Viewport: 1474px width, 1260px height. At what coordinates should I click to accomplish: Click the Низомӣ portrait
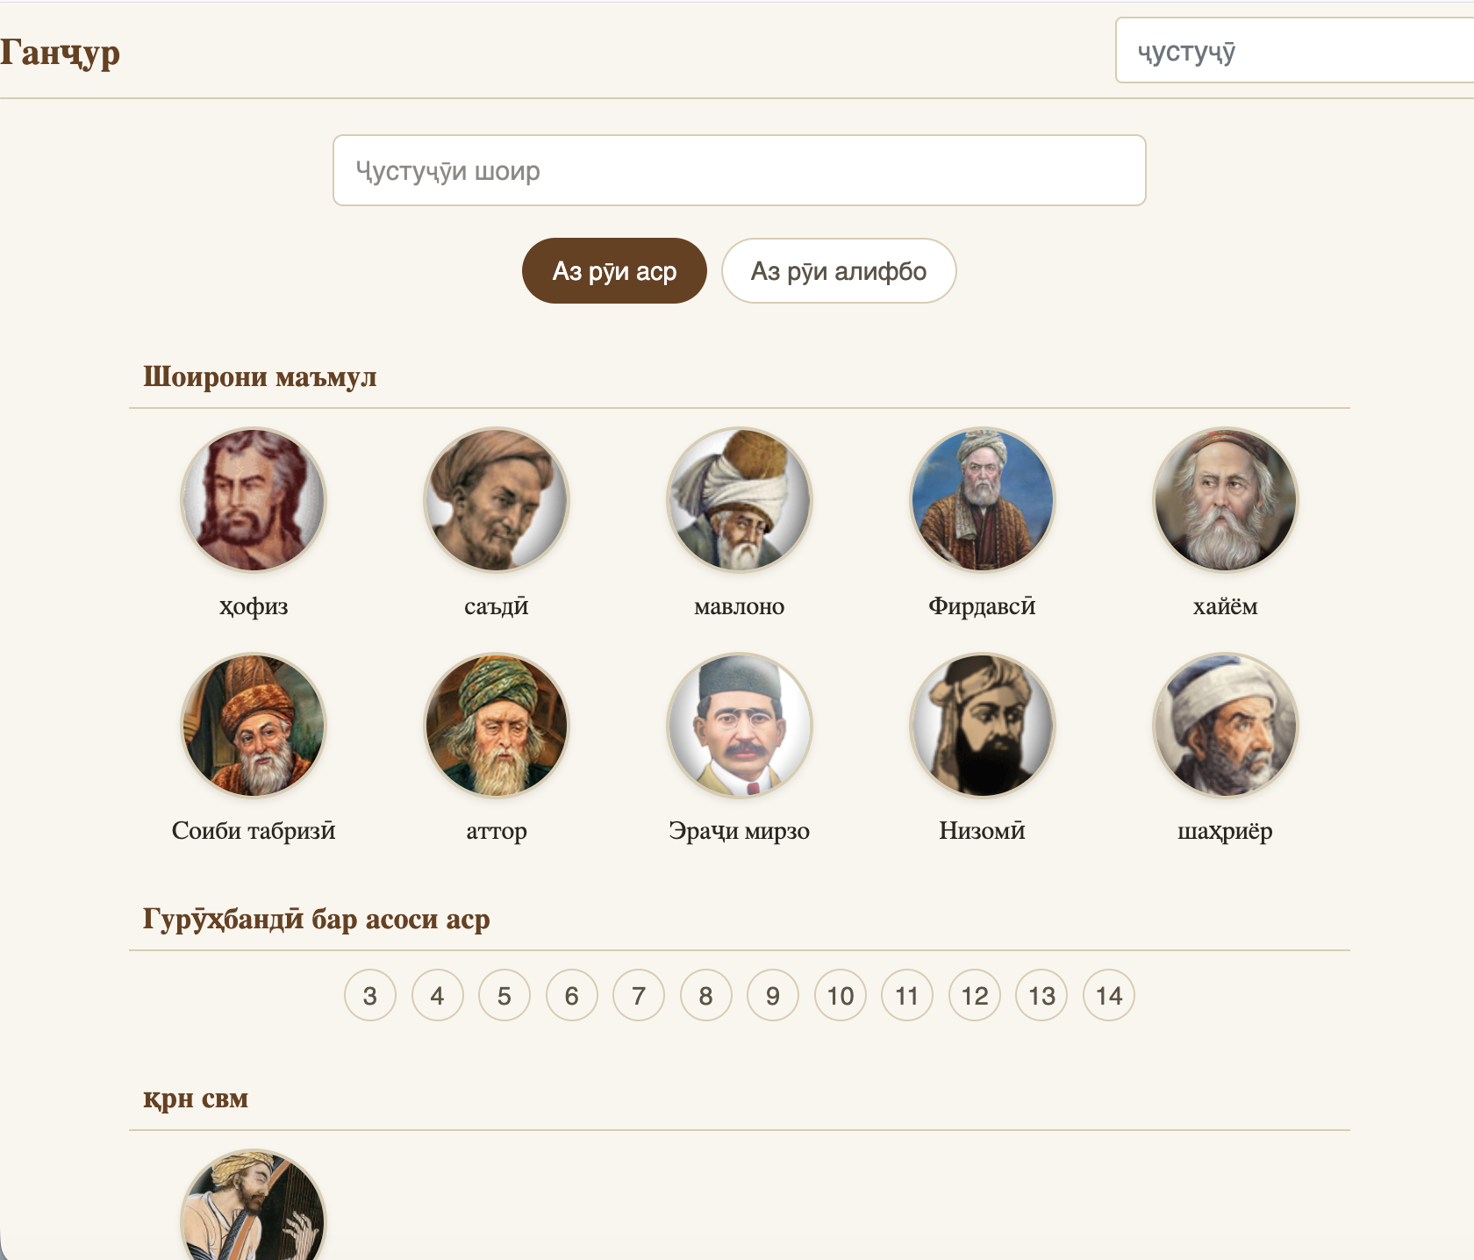(x=982, y=725)
